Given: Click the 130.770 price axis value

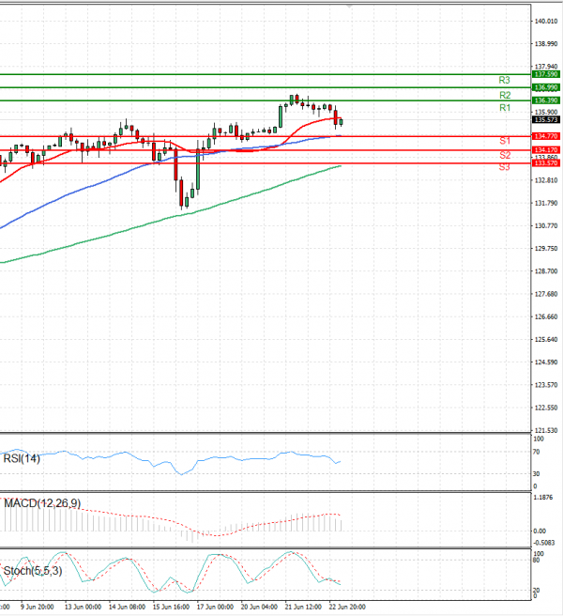Looking at the screenshot, I should (x=546, y=226).
